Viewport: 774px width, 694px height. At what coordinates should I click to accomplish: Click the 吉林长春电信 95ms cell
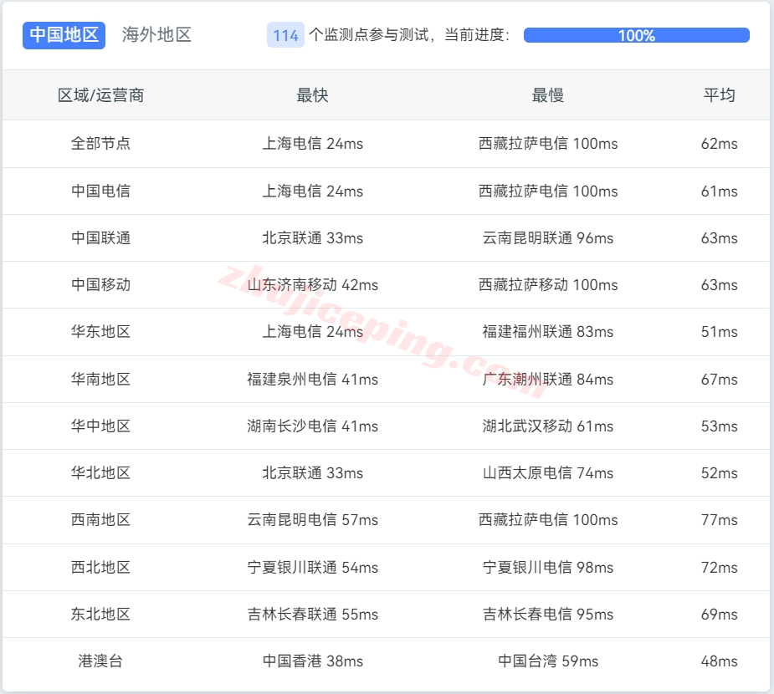point(548,614)
